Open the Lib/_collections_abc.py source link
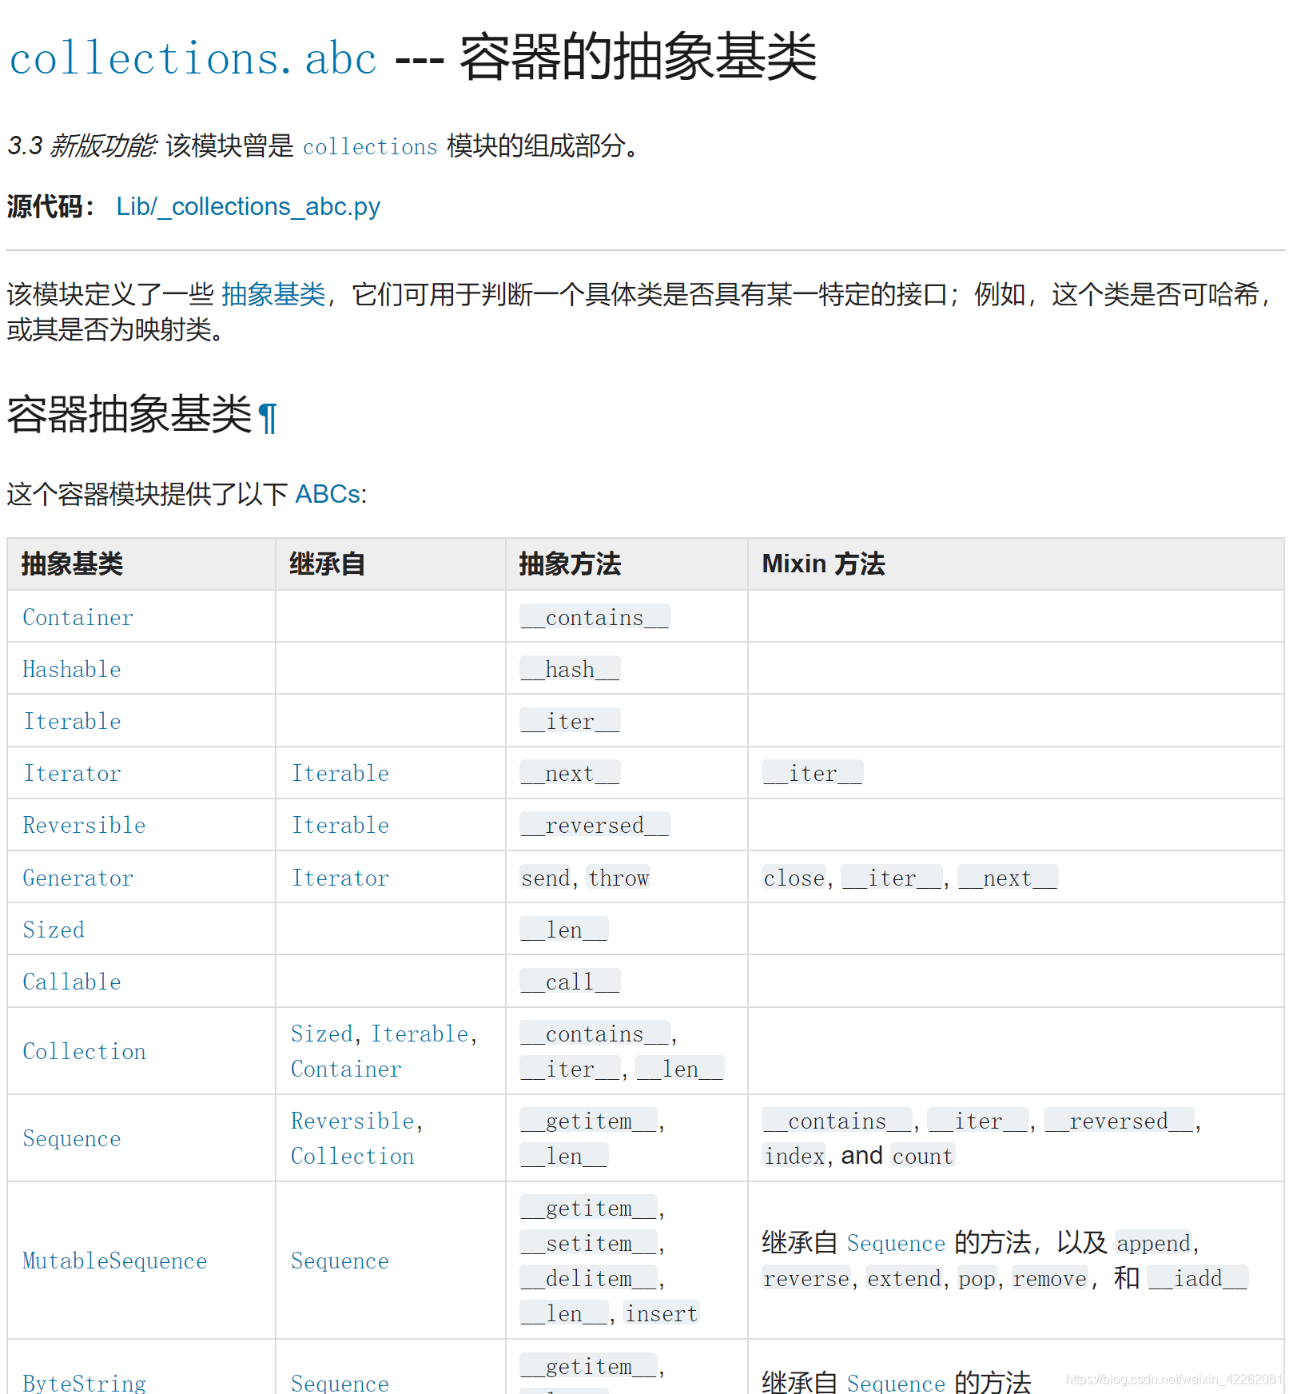 click(x=248, y=206)
